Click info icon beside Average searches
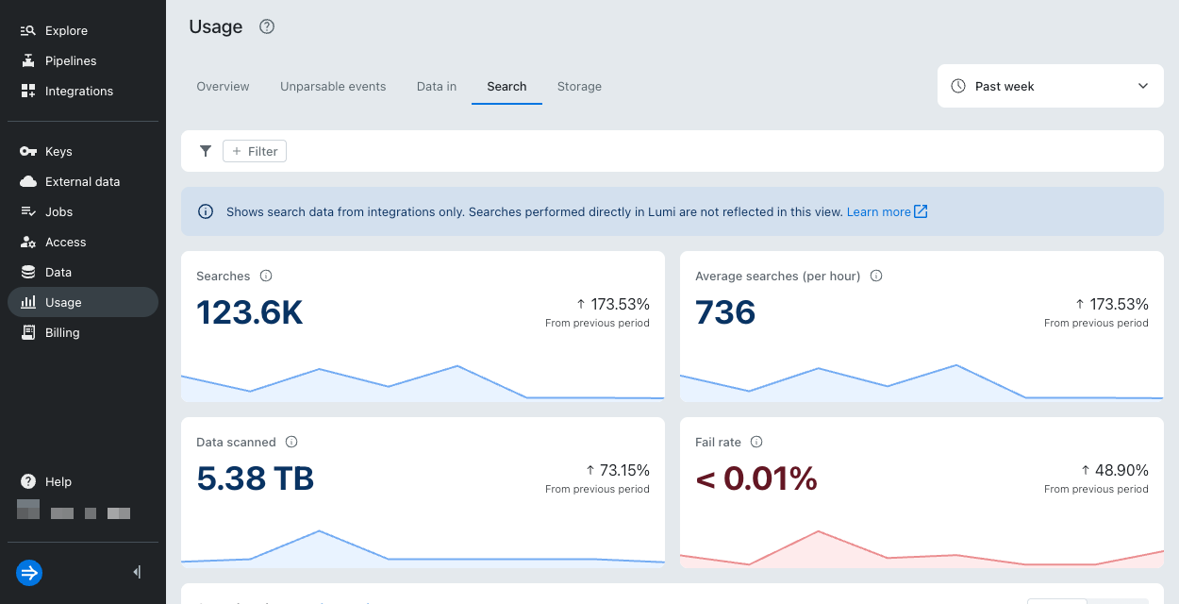Image resolution: width=1179 pixels, height=604 pixels. point(876,276)
